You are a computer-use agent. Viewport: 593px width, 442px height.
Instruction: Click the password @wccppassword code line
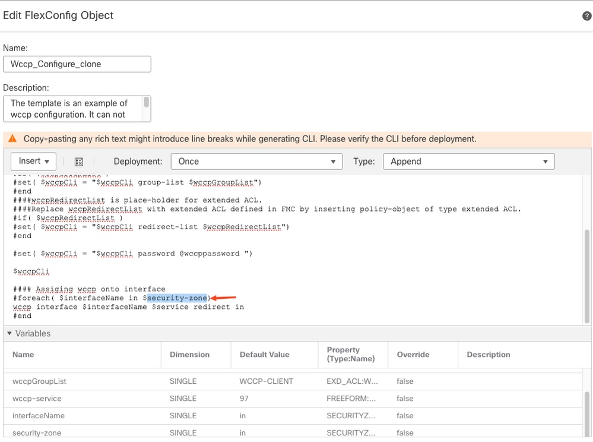pyautogui.click(x=133, y=254)
